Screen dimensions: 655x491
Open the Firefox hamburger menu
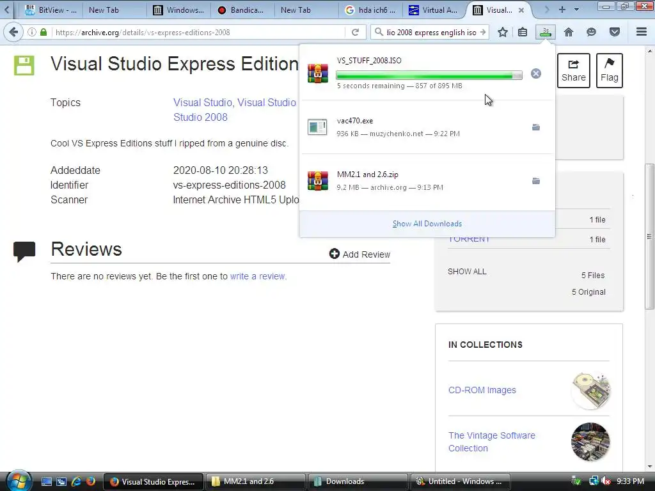click(x=642, y=32)
